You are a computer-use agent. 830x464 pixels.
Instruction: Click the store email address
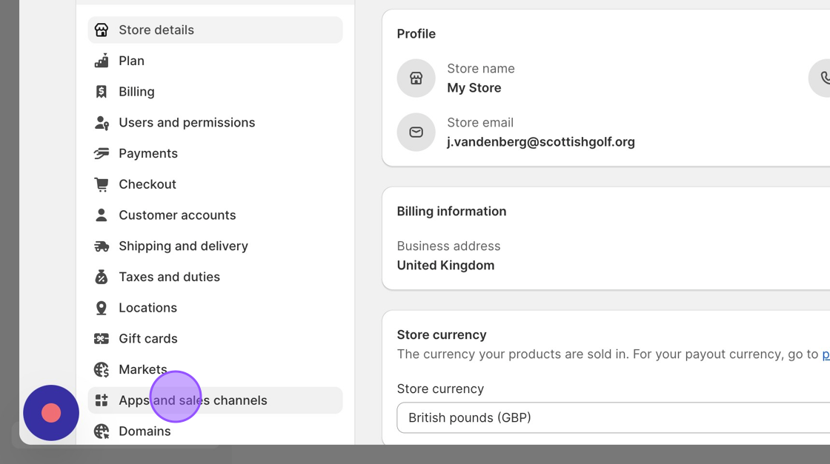540,142
